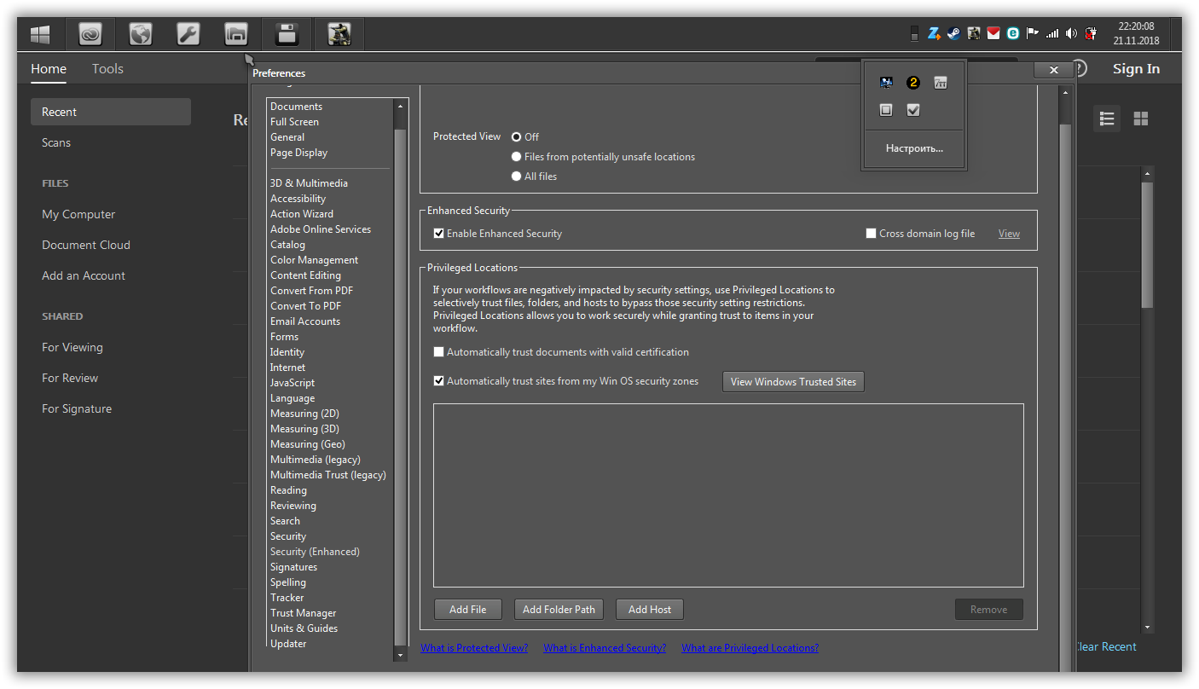Click the Add File button
This screenshot has width=1199, height=689.
tap(467, 610)
